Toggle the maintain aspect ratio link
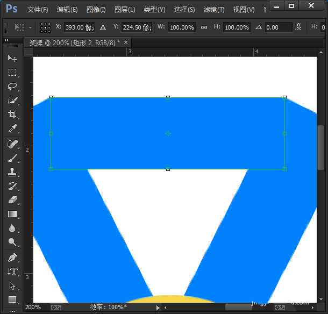The width and height of the screenshot is (328, 314). [204, 27]
